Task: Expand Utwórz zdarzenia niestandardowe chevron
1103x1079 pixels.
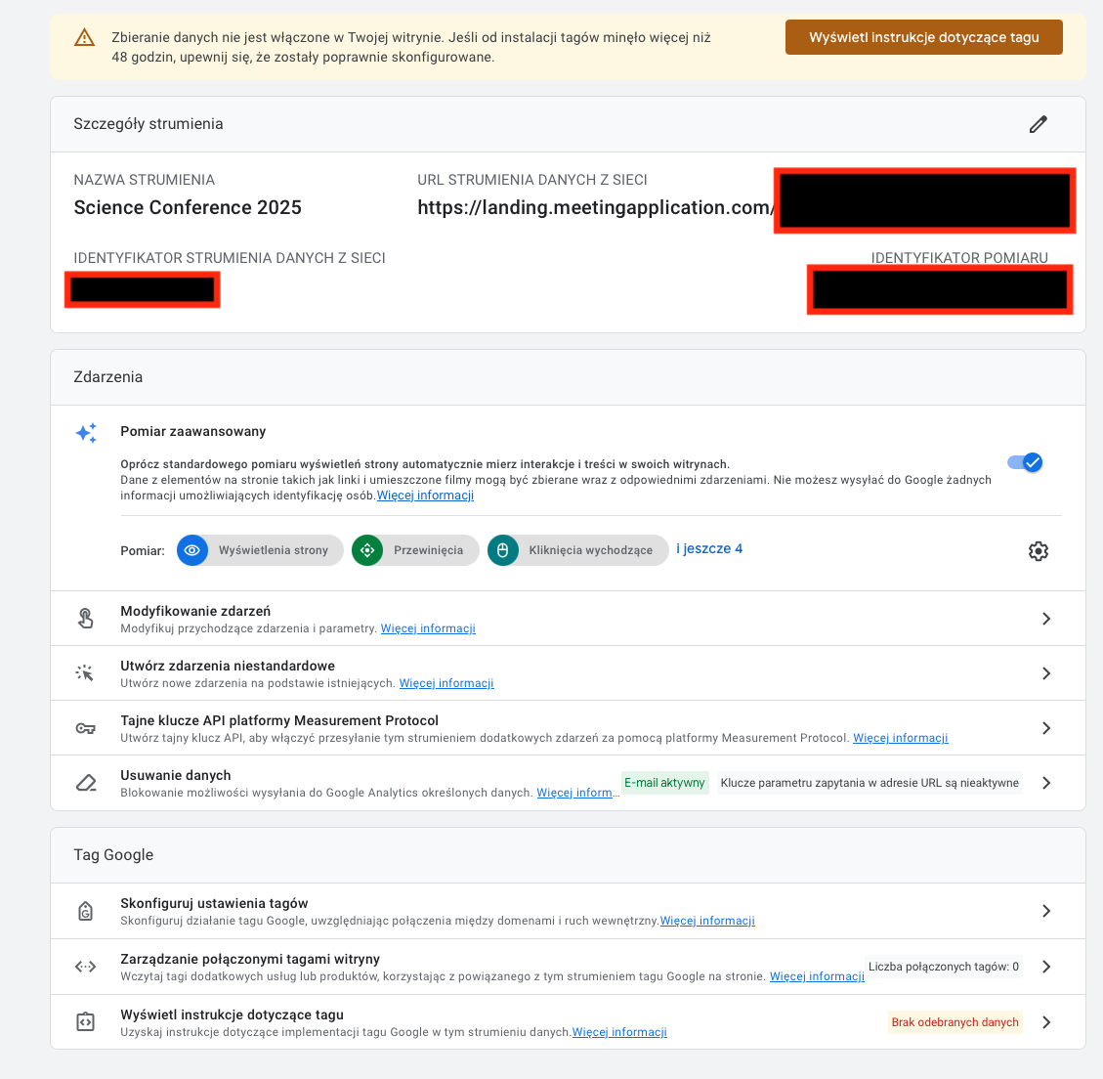Action: (x=1046, y=673)
